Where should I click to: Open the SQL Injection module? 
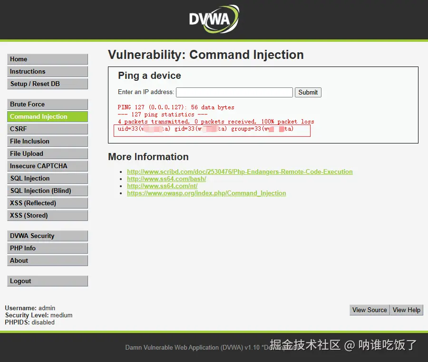click(x=48, y=178)
